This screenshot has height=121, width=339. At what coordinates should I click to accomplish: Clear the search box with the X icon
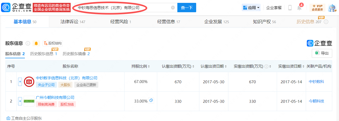pos(173,8)
